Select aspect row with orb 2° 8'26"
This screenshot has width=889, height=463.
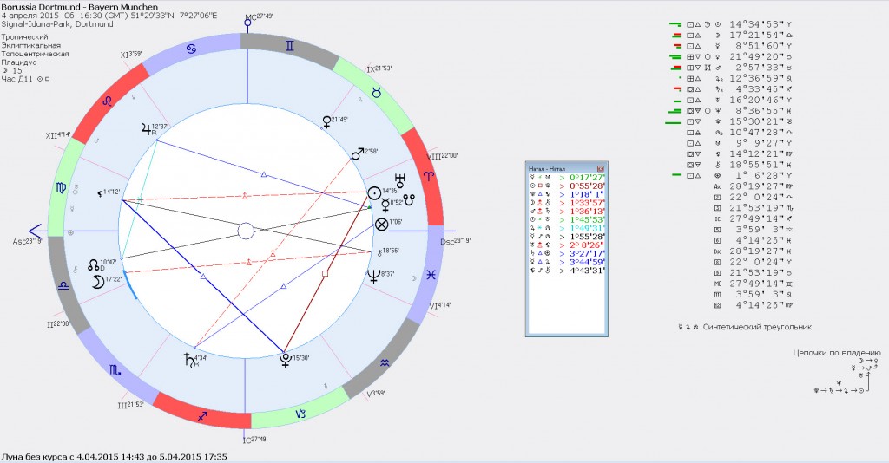click(566, 245)
